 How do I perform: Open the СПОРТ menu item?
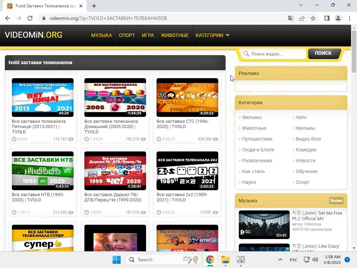coord(127,35)
